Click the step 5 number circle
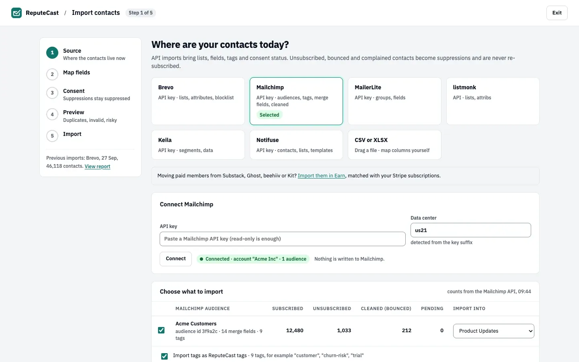The height and width of the screenshot is (362, 579). (52, 136)
